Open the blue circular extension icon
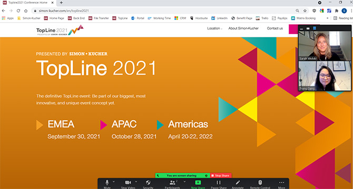The width and height of the screenshot is (353, 189). click(329, 10)
